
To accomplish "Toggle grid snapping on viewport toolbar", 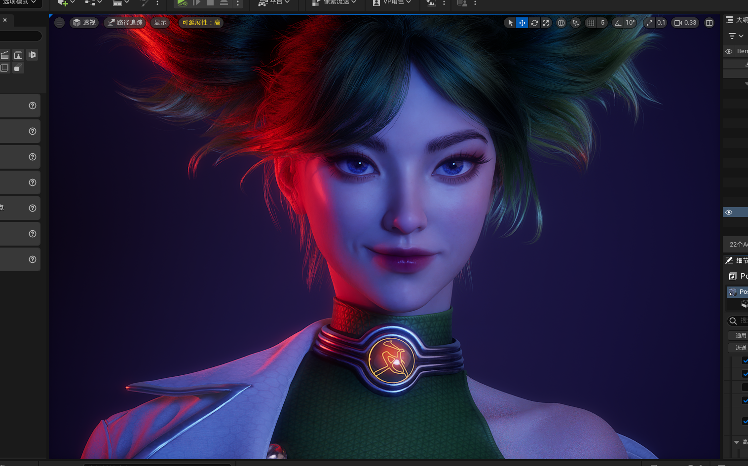I will tap(591, 23).
